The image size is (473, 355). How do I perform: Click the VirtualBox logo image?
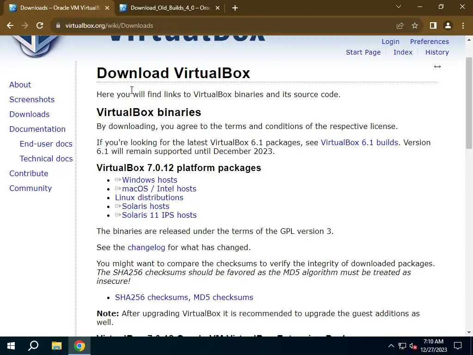pos(36,46)
